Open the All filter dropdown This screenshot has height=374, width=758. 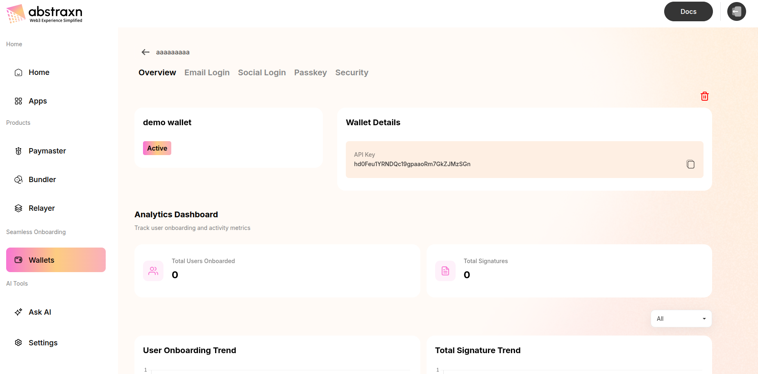click(681, 318)
